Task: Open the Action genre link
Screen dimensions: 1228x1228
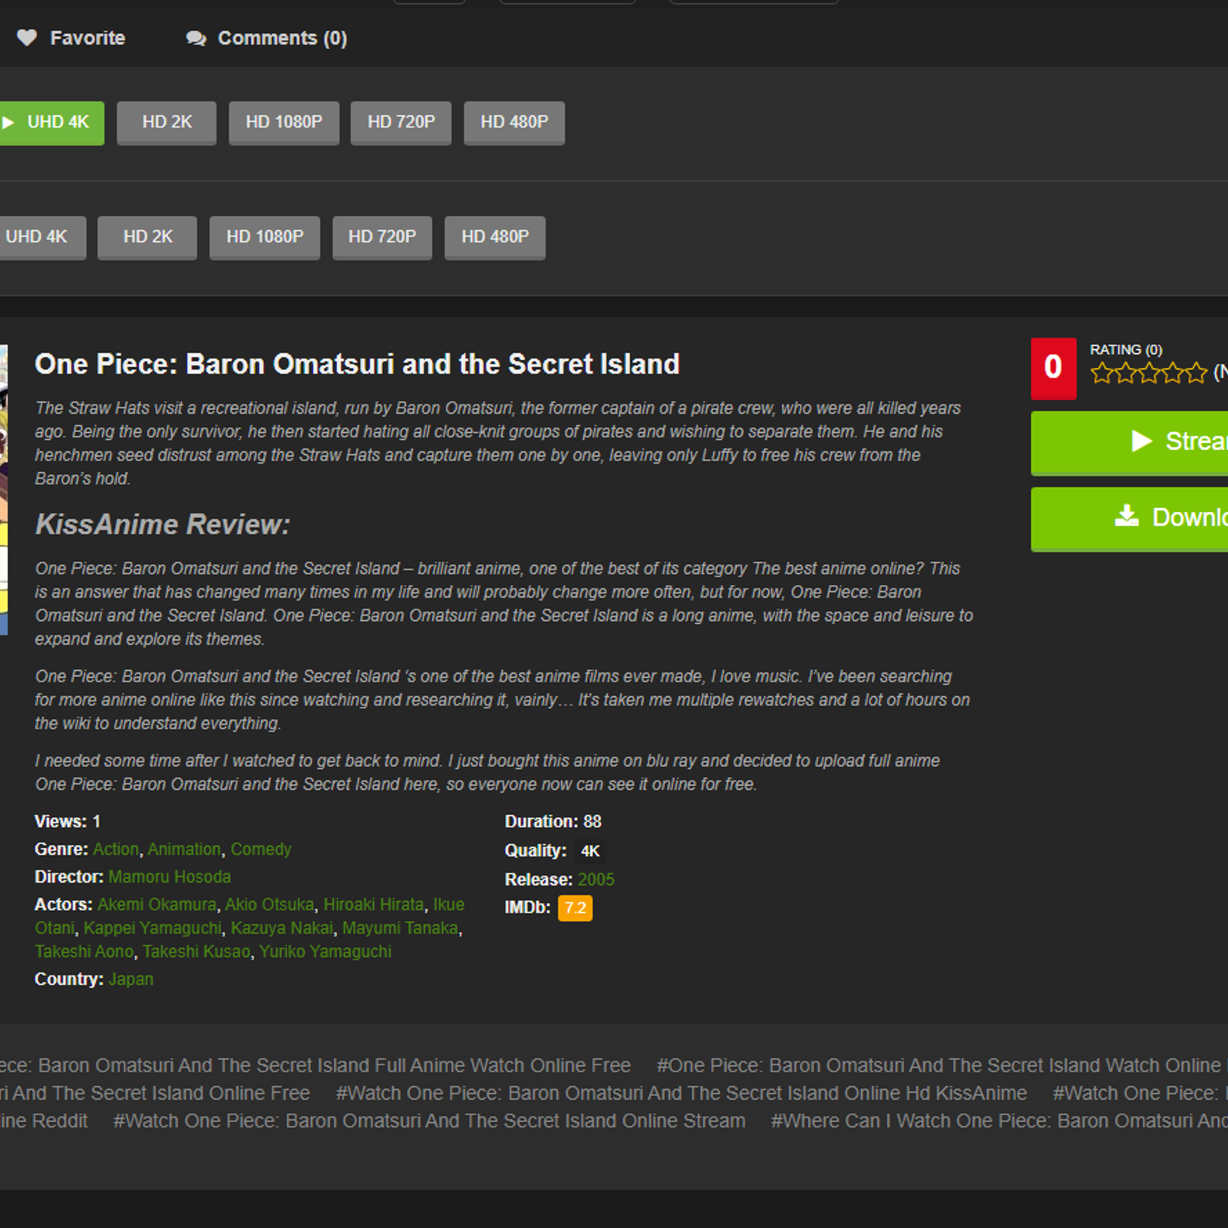Action: pos(116,850)
